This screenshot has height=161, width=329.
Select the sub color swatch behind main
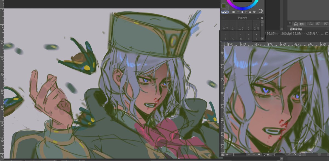(227, 8)
